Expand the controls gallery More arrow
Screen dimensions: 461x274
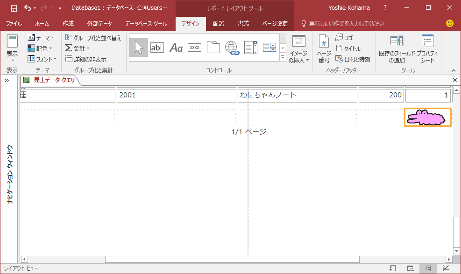283,57
